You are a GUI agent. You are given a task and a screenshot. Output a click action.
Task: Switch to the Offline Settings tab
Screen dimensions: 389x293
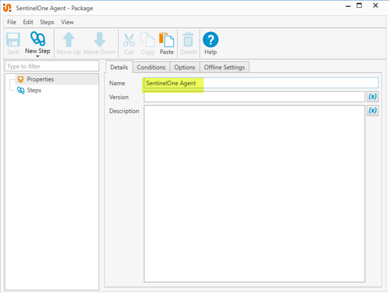[x=224, y=67]
